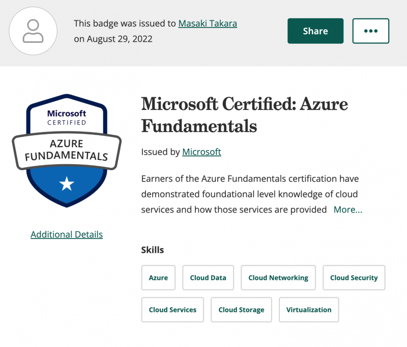
Task: Click the certification description paragraph text
Action: coord(249,194)
